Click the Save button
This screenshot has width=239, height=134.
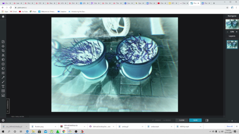[x=195, y=120]
